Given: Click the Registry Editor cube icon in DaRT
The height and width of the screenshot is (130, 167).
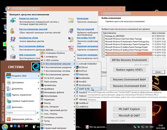Looking at the screenshot, I should tap(13, 20).
